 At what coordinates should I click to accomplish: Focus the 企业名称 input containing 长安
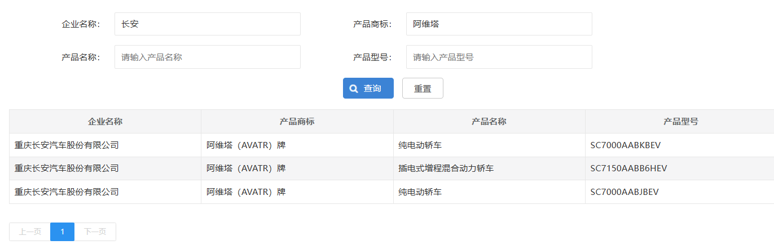click(207, 24)
